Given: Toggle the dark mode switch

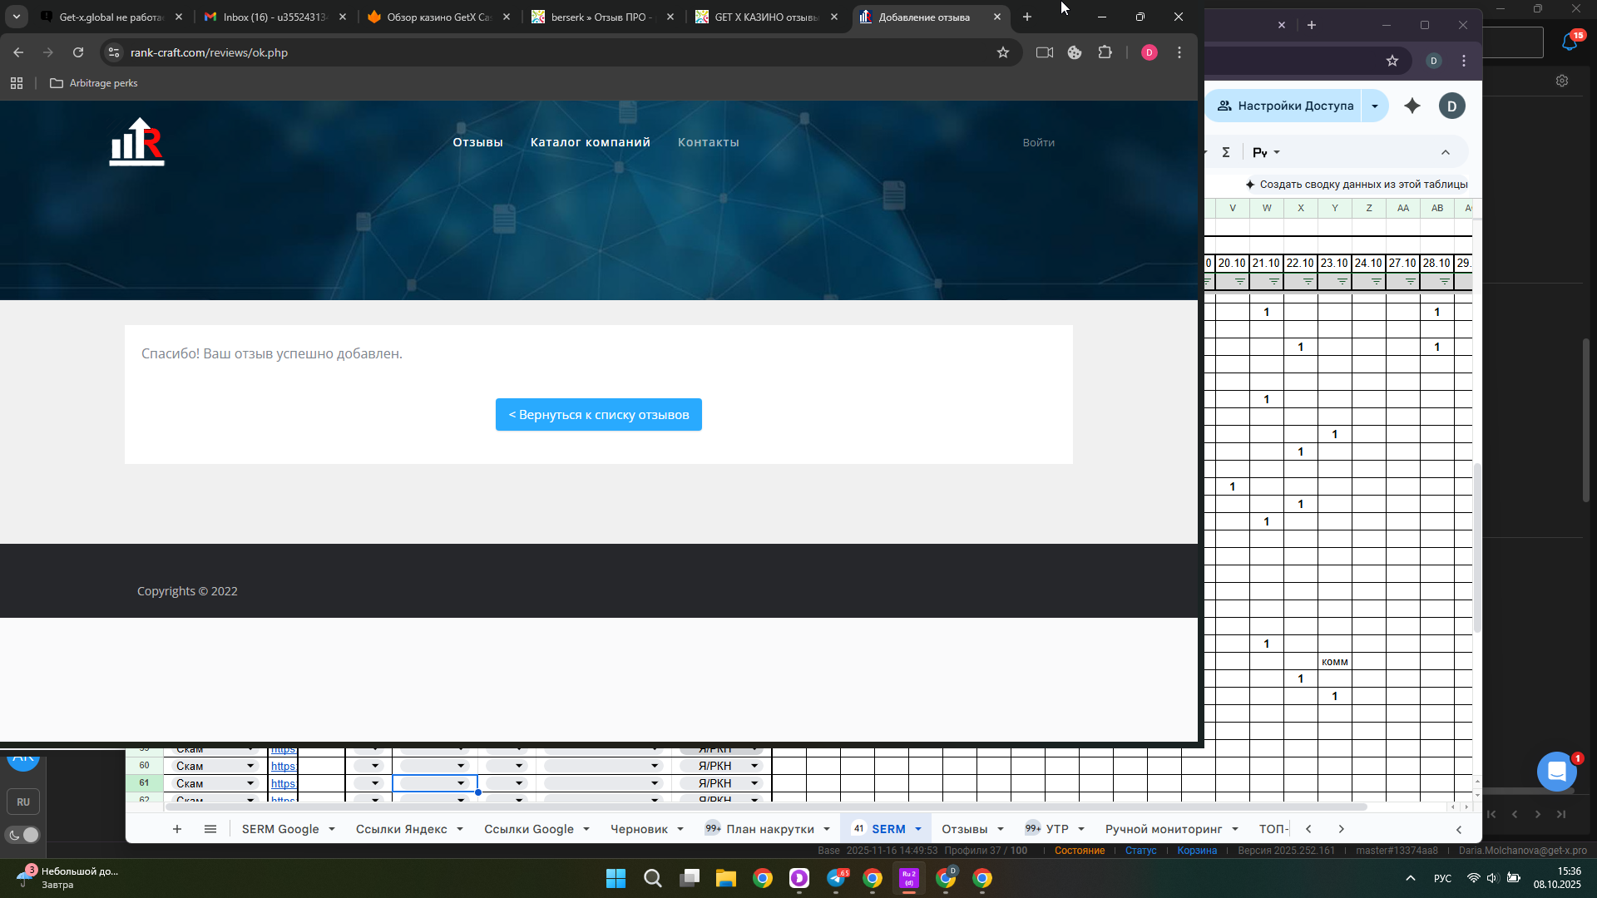Looking at the screenshot, I should tap(23, 835).
